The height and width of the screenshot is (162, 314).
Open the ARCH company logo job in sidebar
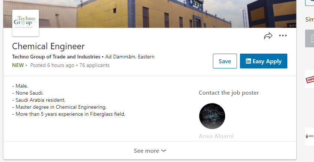click(310, 136)
